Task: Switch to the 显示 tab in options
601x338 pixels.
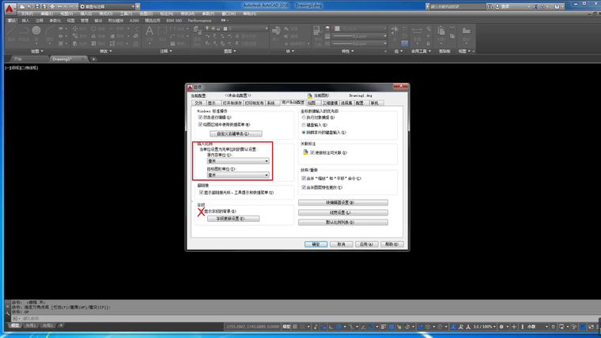Action: tap(212, 103)
